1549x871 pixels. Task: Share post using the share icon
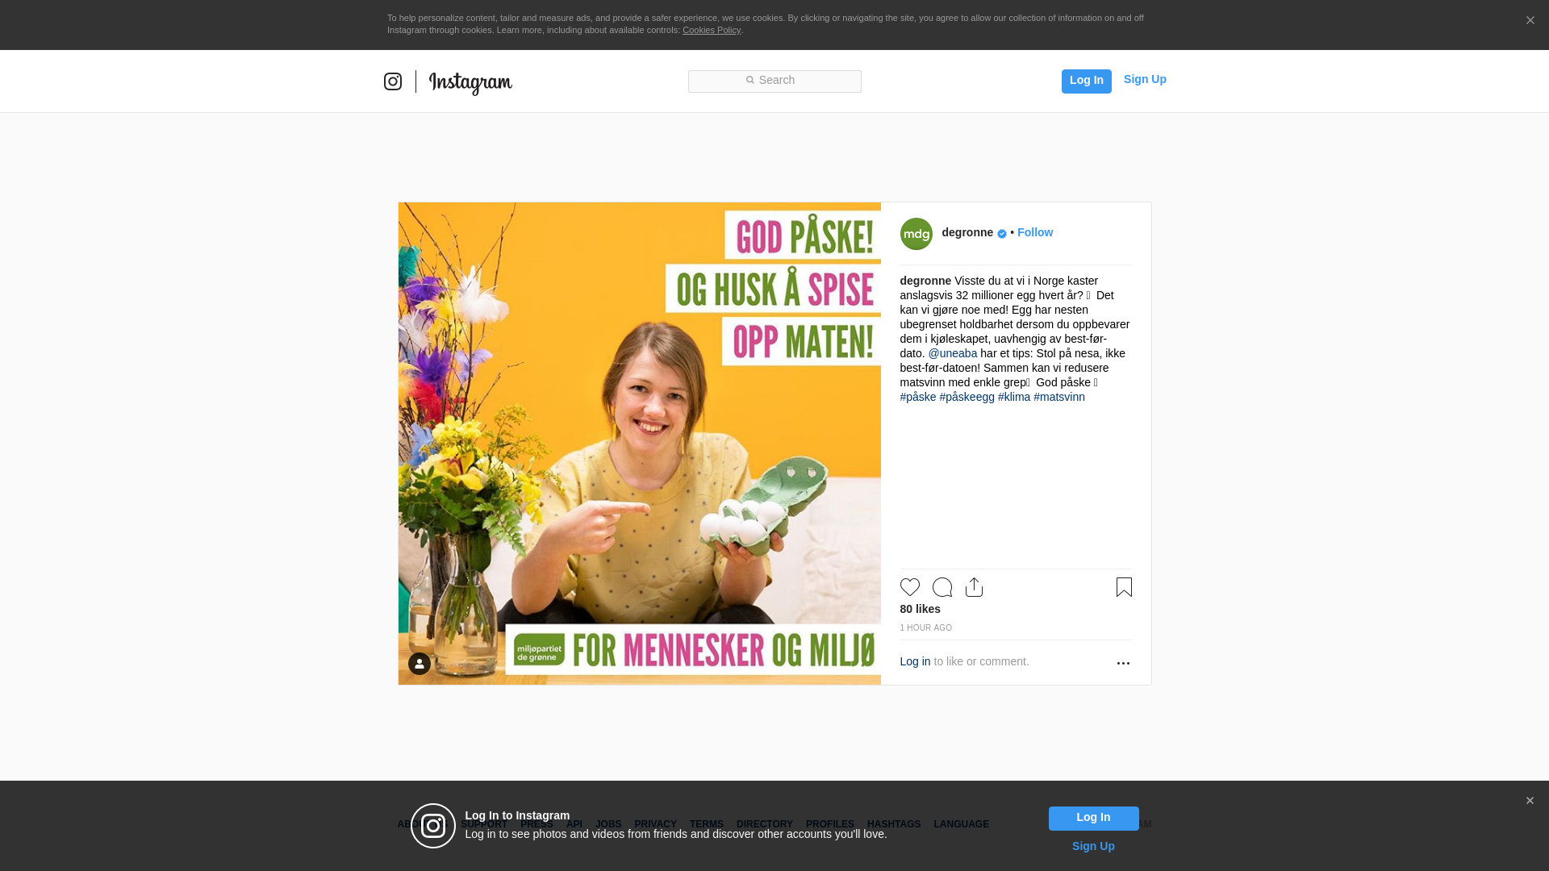point(974,587)
